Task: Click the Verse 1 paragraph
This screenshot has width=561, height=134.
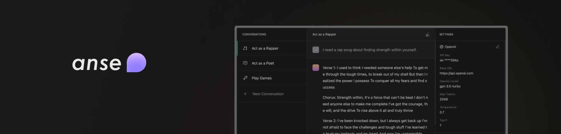Action: coord(375,77)
